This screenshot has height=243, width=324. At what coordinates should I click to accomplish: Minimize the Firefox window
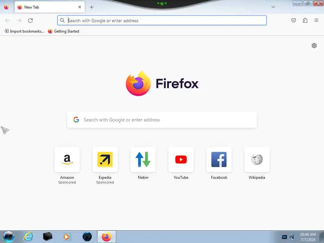point(297,3)
